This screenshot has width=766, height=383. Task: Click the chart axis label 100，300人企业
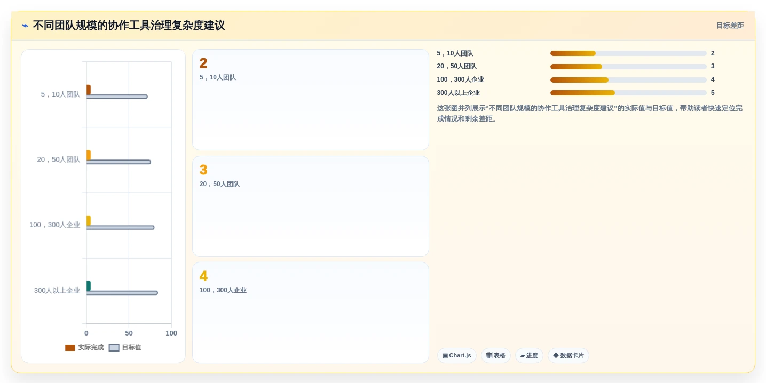[x=54, y=225]
